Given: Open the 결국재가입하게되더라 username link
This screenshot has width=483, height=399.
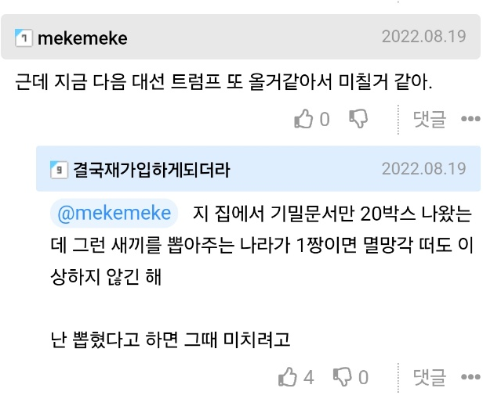Looking at the screenshot, I should coord(152,169).
